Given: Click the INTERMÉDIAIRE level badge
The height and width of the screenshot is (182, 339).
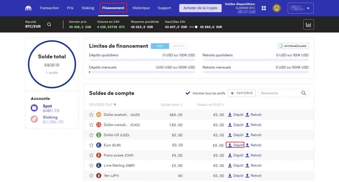Looking at the screenshot, I should (x=293, y=46).
